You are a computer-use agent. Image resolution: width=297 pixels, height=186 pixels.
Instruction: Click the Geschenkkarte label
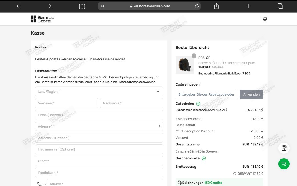pyautogui.click(x=188, y=158)
